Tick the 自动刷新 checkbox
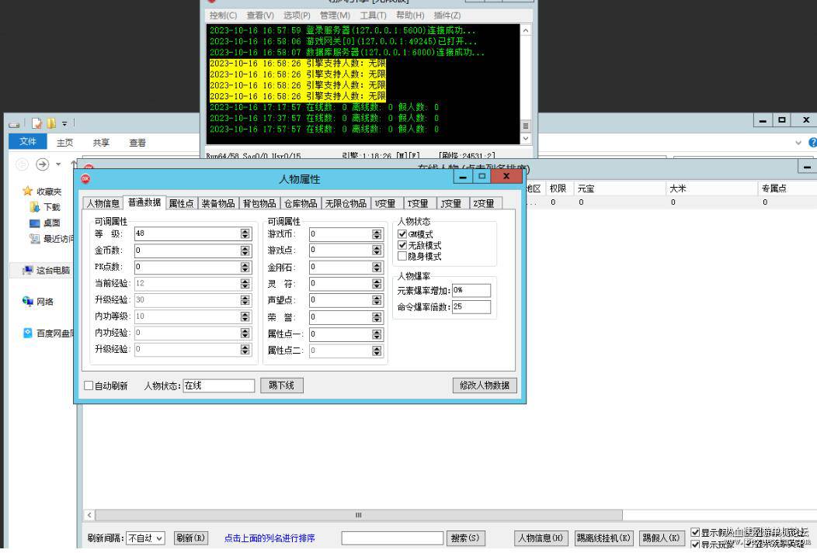The height and width of the screenshot is (553, 817). click(89, 385)
